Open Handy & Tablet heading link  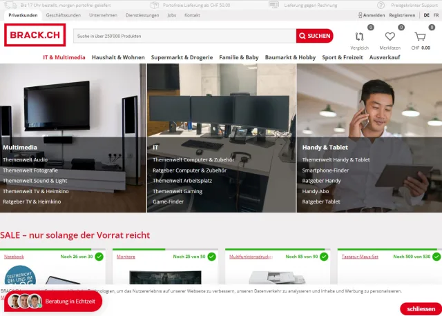(x=325, y=147)
